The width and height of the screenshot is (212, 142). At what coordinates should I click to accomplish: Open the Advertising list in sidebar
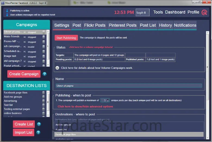pyautogui.click(x=10, y=101)
